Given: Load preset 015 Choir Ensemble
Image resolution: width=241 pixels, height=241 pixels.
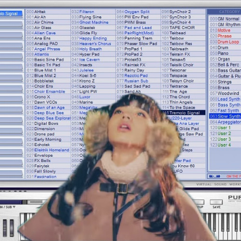Looking at the screenshot, I should [48, 92].
